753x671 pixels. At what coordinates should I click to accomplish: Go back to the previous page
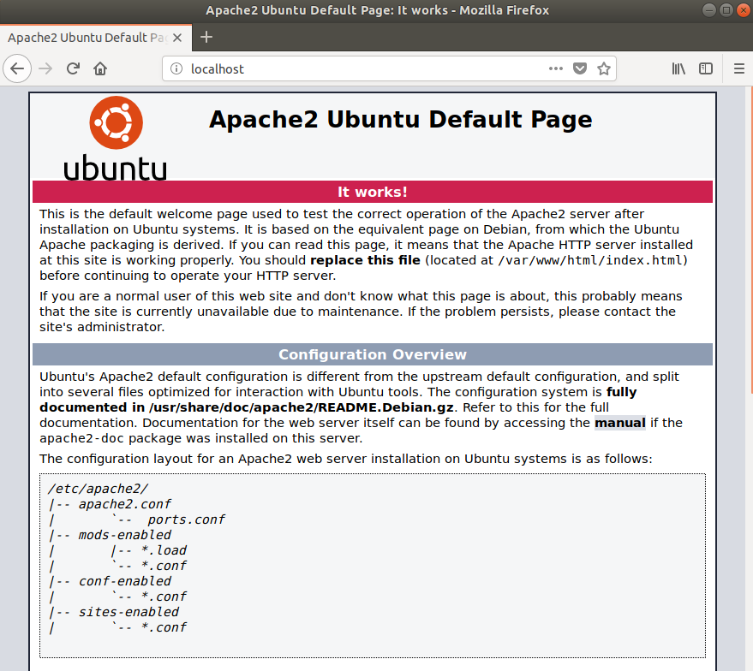(17, 68)
